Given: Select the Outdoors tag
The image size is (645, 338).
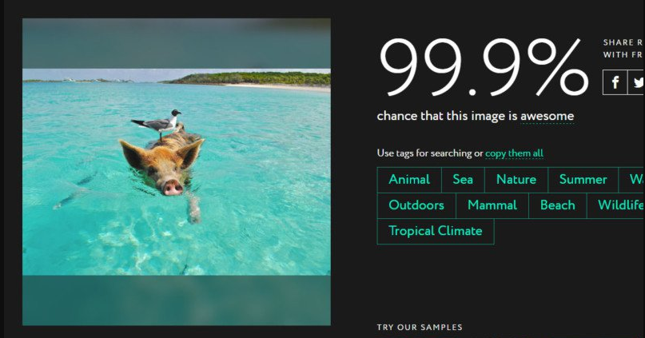Looking at the screenshot, I should pyautogui.click(x=416, y=205).
